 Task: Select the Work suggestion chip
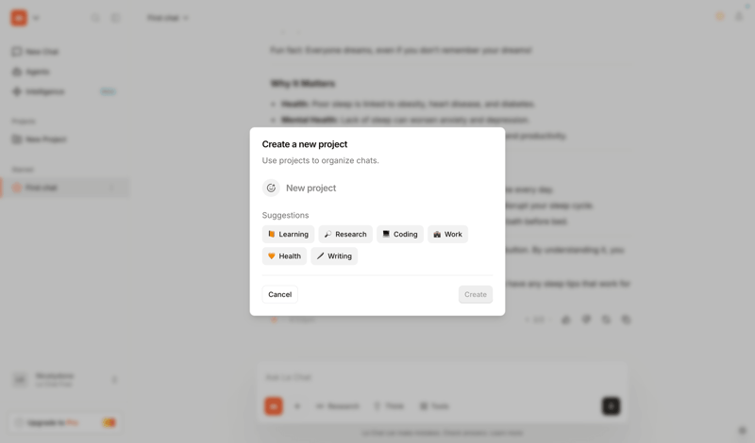(x=447, y=234)
